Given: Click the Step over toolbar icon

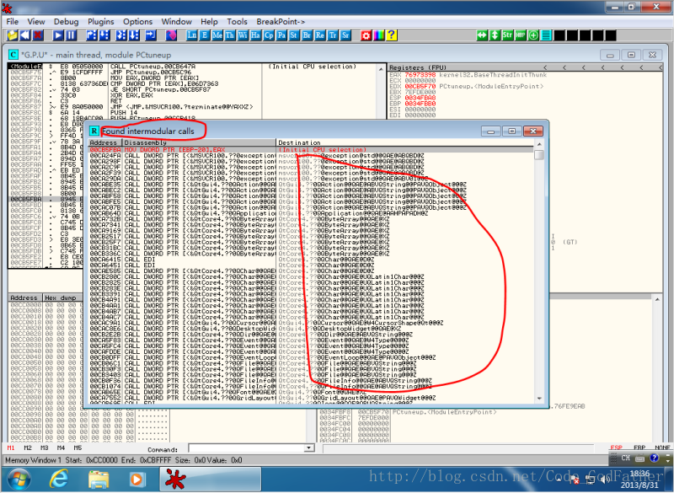Looking at the screenshot, I should pos(104,35).
